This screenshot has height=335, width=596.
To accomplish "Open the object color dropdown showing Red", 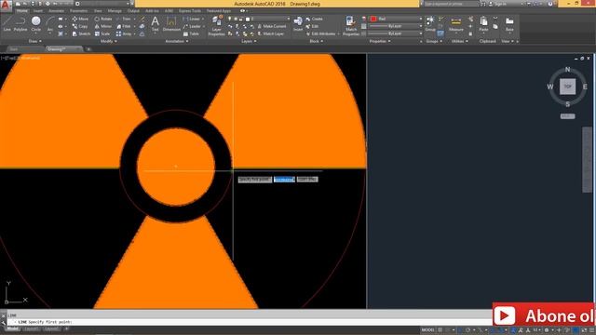I will [x=396, y=19].
